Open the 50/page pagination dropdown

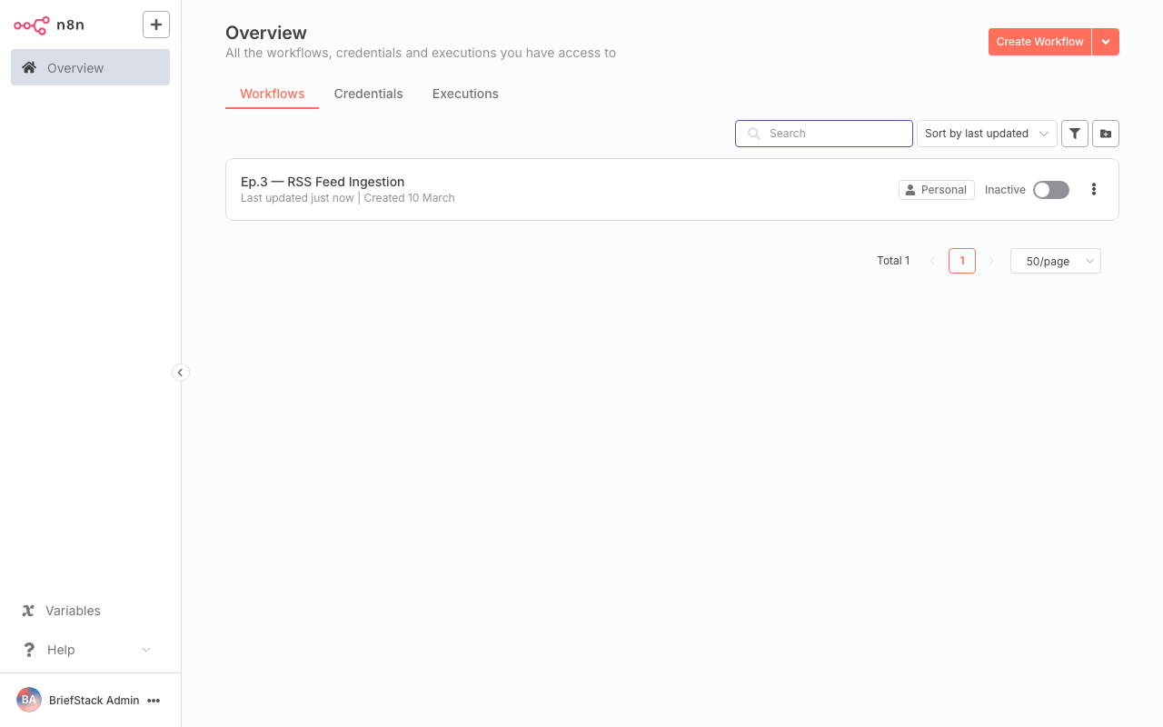[1055, 261]
